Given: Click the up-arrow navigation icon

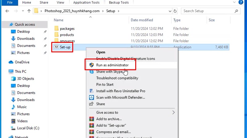Looking at the screenshot, I should click(29, 11).
